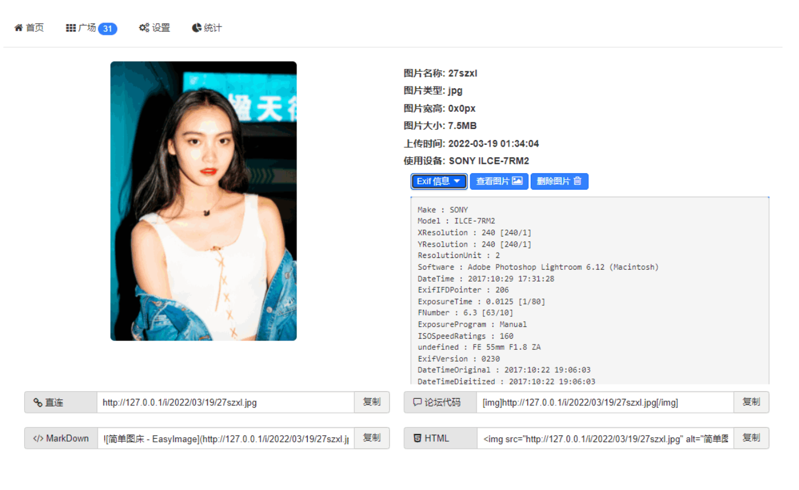Image resolution: width=799 pixels, height=490 pixels.
Task: Click the home icon beside 首页
Action: [x=18, y=28]
